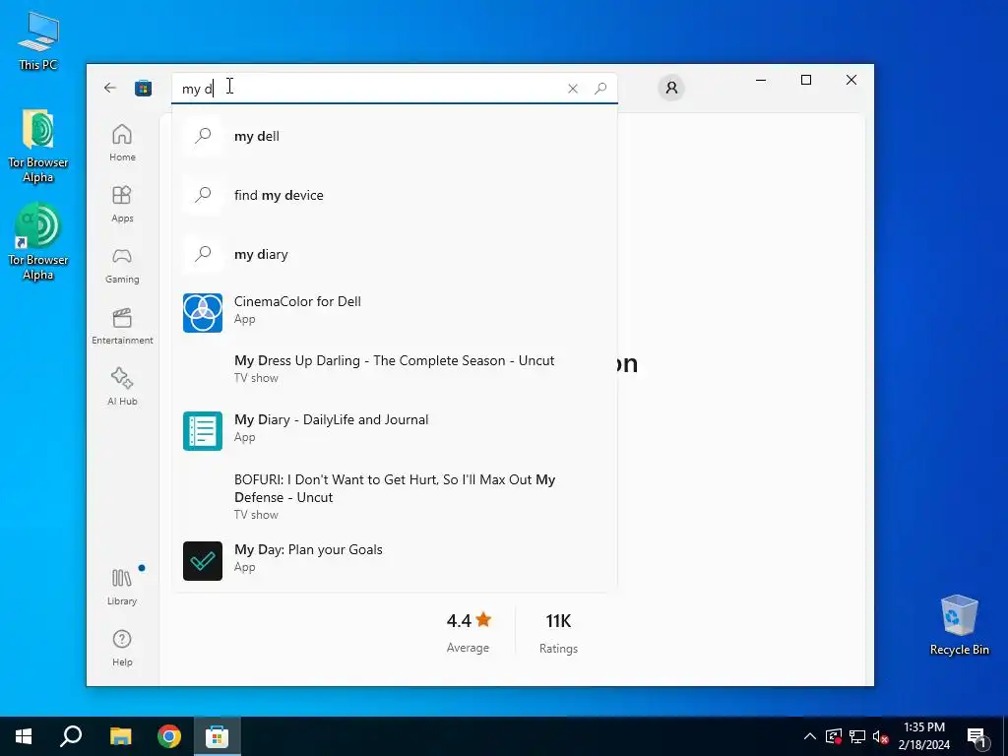Select the Tor Browser Alpha shortcut icon

pyautogui.click(x=38, y=242)
